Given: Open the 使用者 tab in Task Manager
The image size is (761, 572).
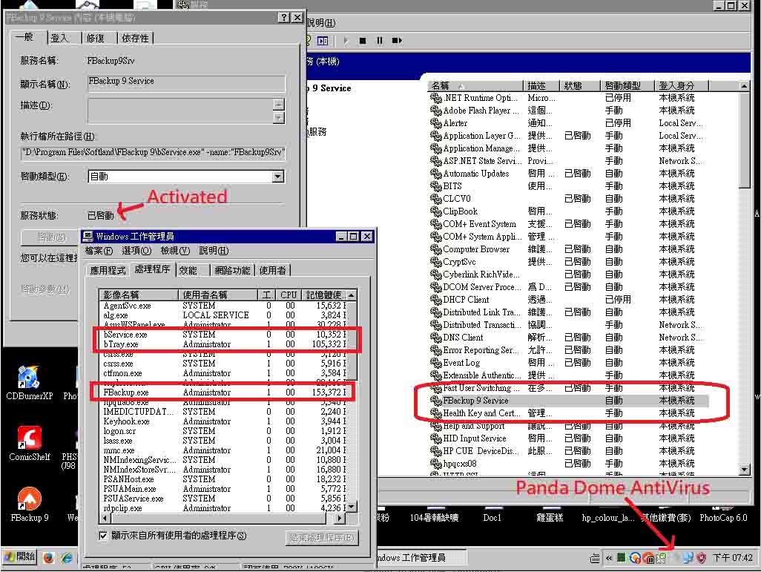Looking at the screenshot, I should (x=273, y=271).
